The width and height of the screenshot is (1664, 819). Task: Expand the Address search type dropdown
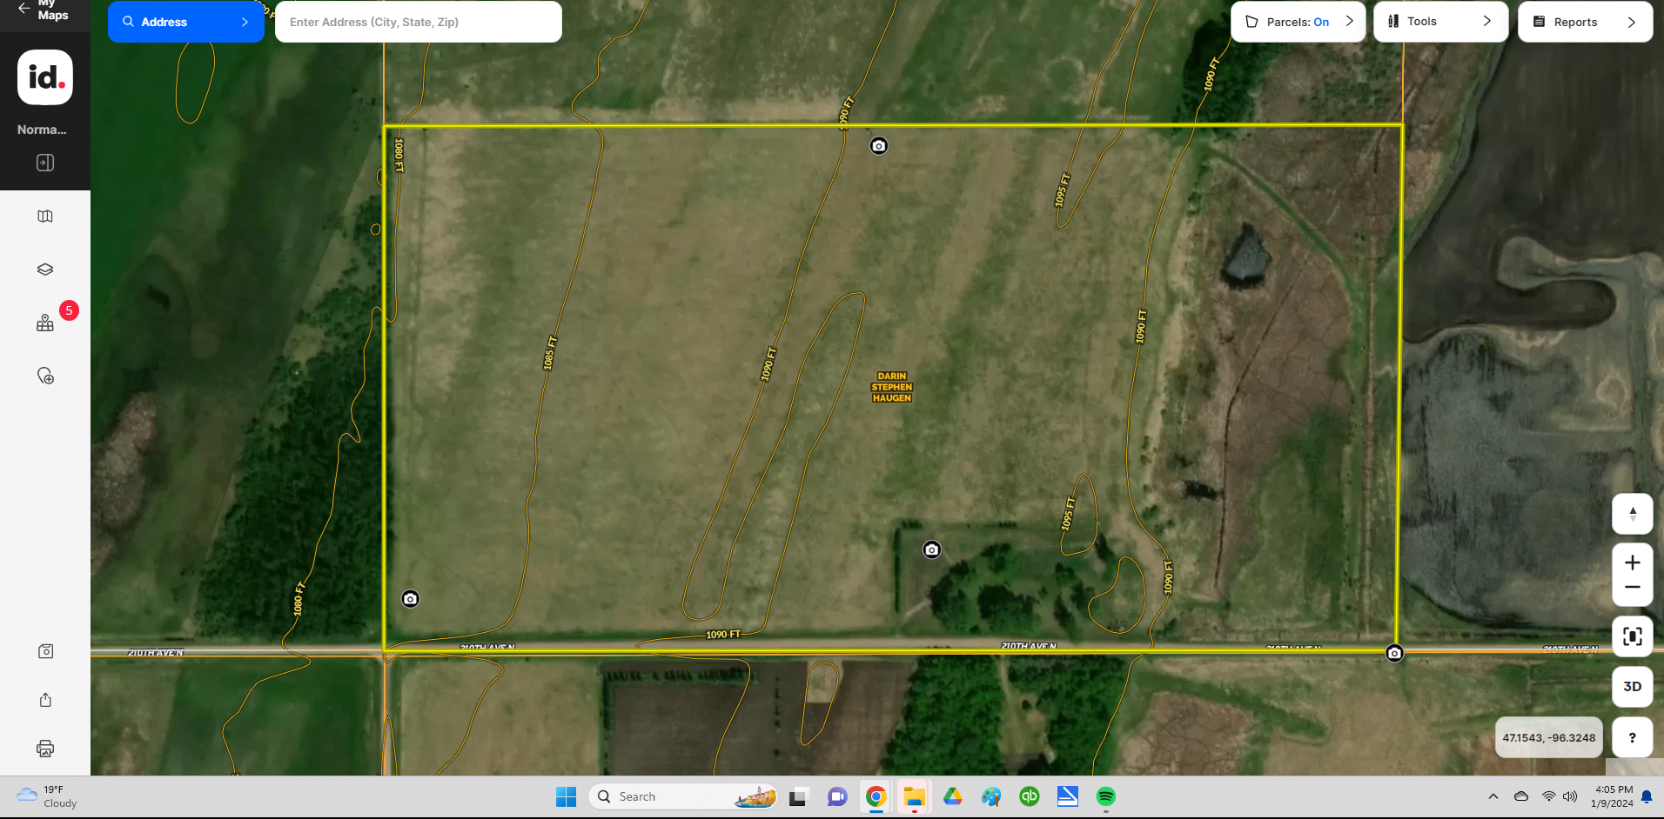point(185,22)
